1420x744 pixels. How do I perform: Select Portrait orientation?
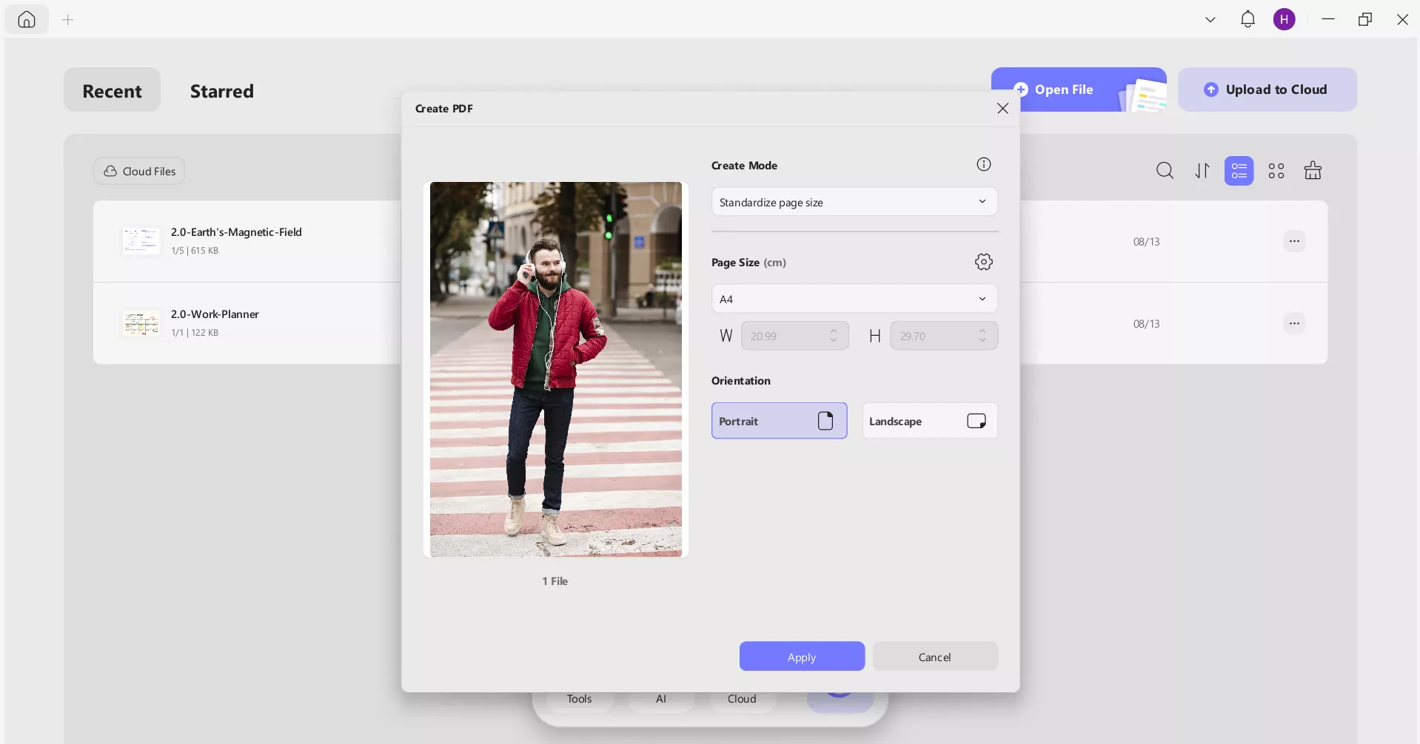pos(779,421)
